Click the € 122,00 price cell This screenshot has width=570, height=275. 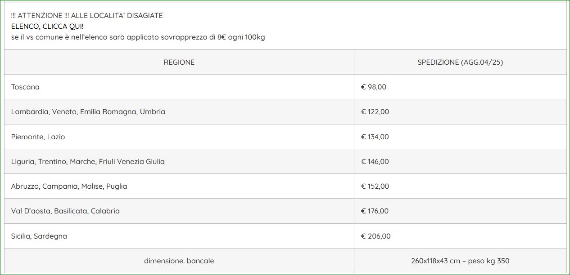(x=460, y=111)
